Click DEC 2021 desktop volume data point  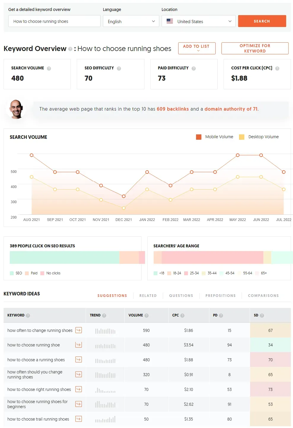[124, 208]
